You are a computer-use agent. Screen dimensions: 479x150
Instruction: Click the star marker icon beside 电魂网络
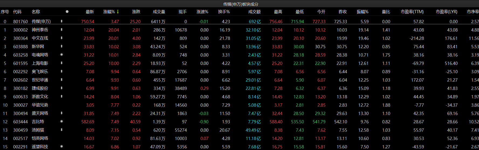click(61, 55)
